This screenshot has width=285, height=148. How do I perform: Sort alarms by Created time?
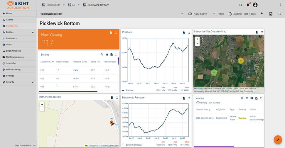coord(203,110)
